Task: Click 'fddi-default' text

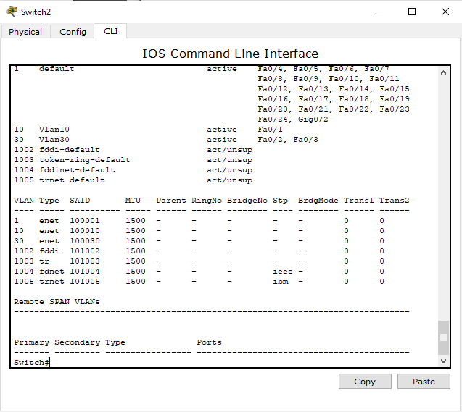Action: [70, 150]
